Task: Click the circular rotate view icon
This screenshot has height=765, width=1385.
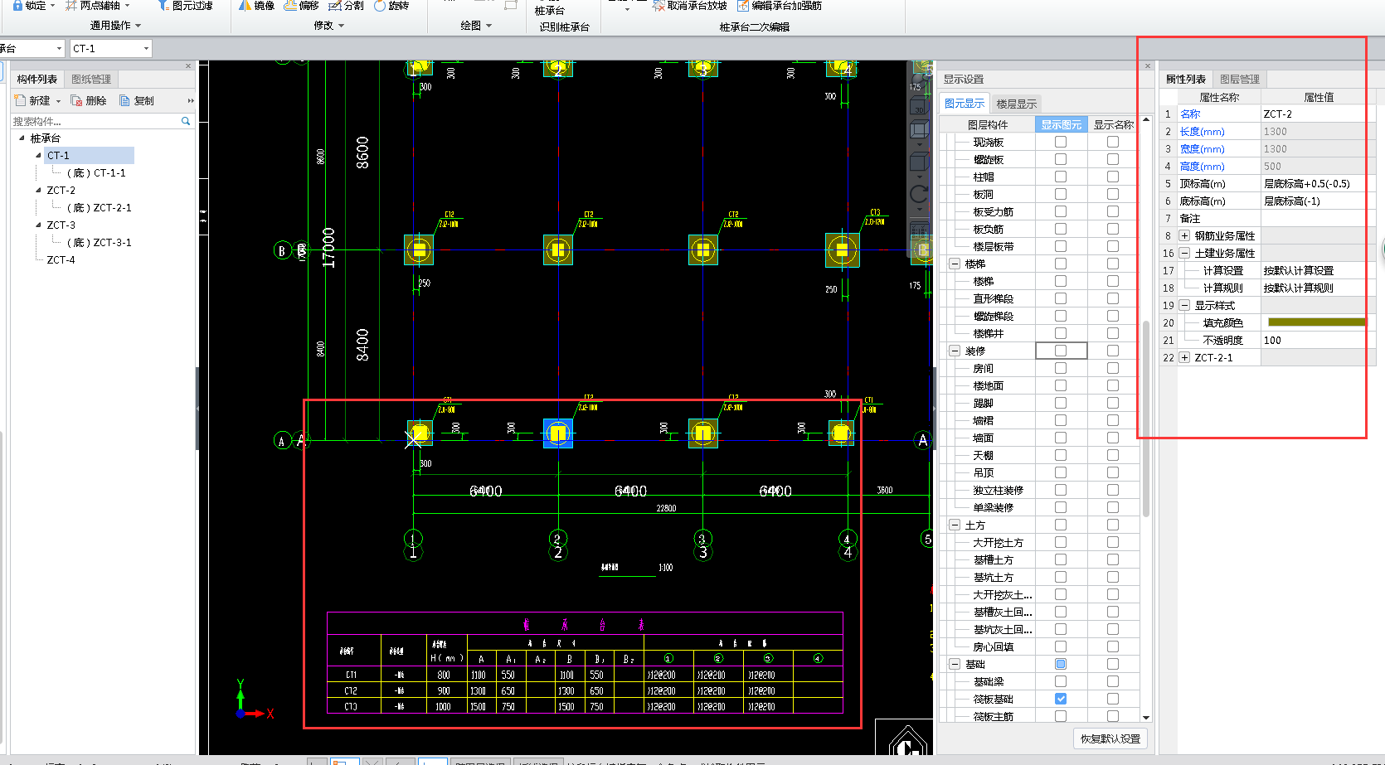Action: 919,194
